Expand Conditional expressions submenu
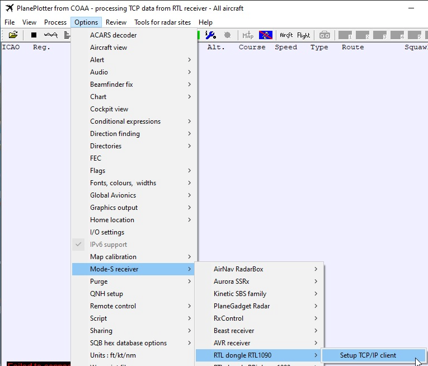 (x=134, y=121)
